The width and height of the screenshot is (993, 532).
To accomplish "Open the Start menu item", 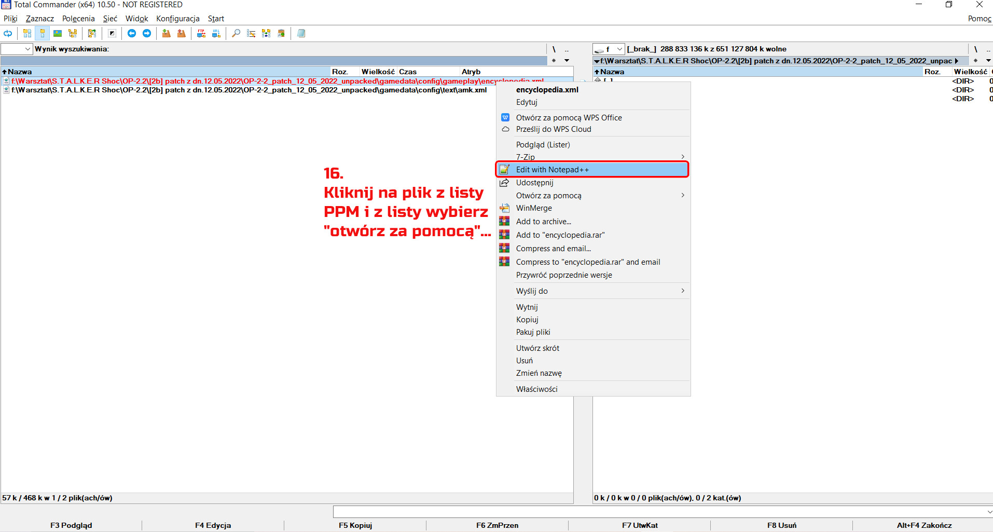I will pyautogui.click(x=216, y=19).
